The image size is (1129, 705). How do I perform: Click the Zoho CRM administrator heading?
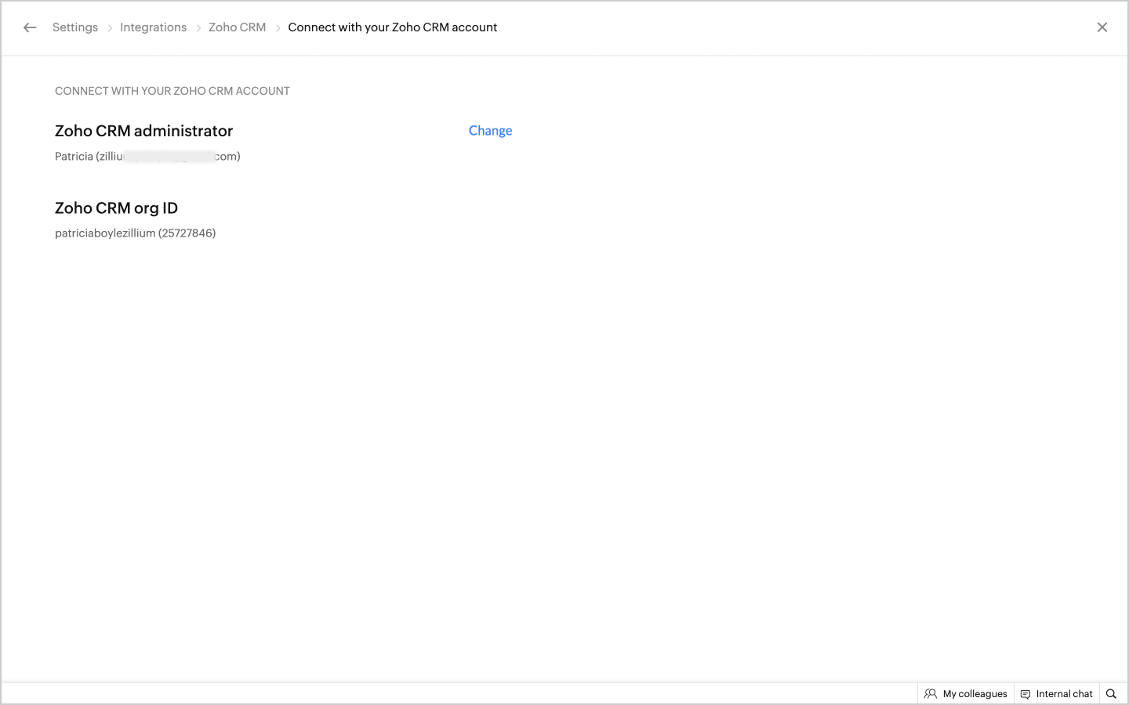[143, 131]
